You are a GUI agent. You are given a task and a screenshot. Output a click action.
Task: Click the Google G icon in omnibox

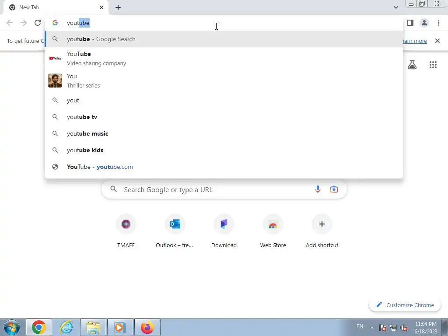(x=55, y=23)
